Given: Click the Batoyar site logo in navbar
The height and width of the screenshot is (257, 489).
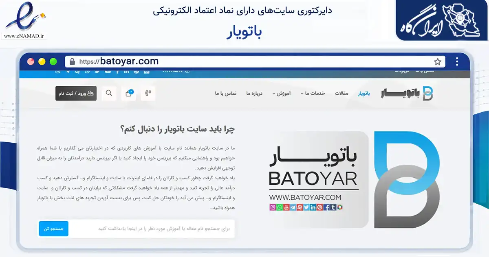Looking at the screenshot, I should (407, 93).
